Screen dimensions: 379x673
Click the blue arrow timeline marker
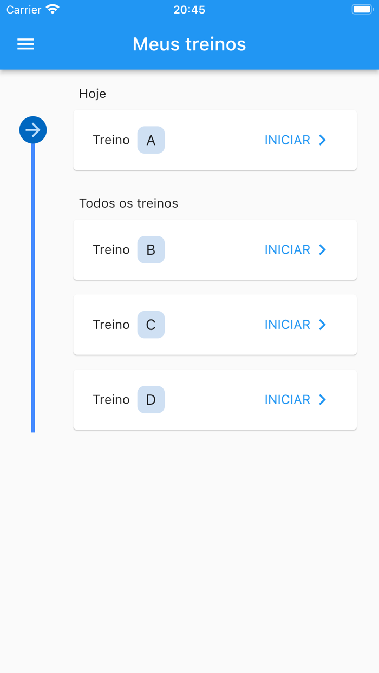click(x=33, y=130)
